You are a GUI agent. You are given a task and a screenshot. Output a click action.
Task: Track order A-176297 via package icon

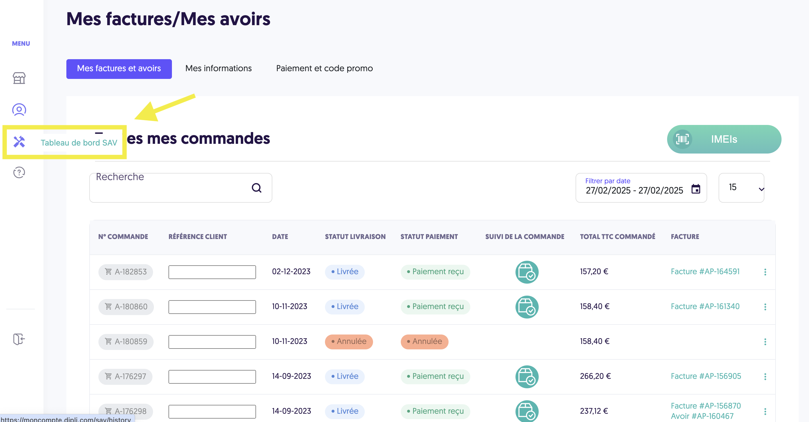click(527, 377)
